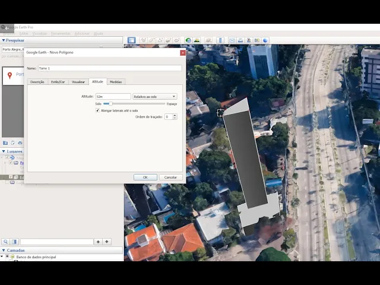Decrease the Ordem do traçado stepper
This screenshot has width=380, height=285.
(175, 118)
